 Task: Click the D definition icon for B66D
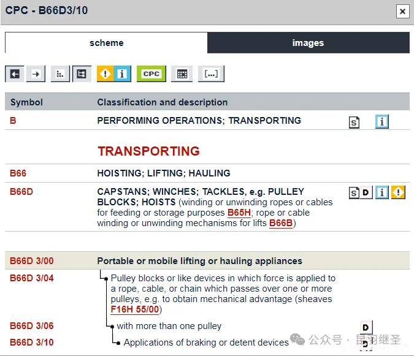(366, 193)
